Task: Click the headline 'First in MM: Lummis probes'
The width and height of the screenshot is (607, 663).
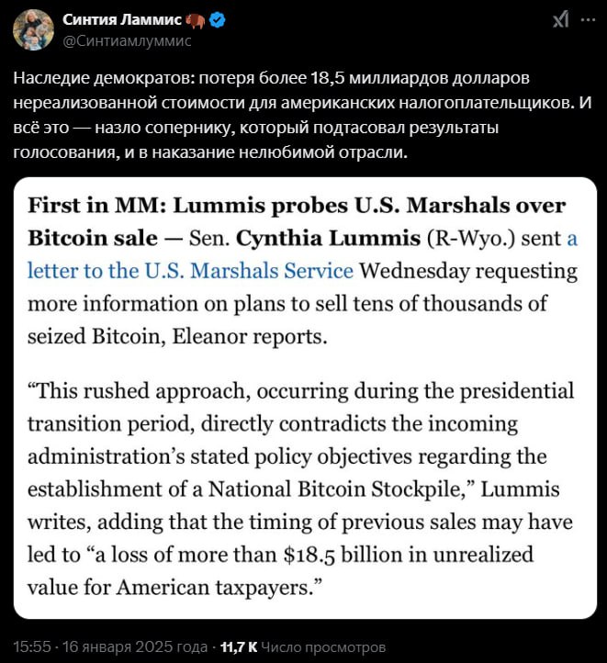Action: coord(188,206)
